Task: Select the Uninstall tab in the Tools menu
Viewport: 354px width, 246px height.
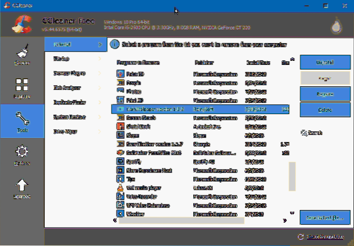Action: [x=76, y=45]
